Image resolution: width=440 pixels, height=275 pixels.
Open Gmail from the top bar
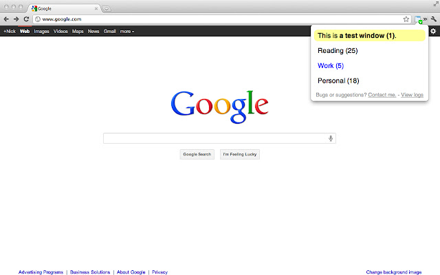110,32
